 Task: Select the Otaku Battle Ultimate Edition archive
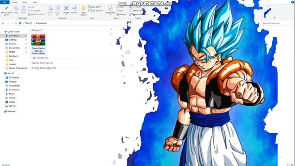(x=38, y=44)
